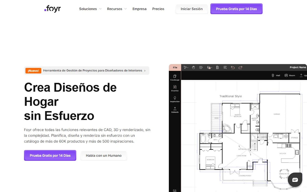The width and height of the screenshot is (307, 192).
Task: Open the Precios page
Action: point(158,9)
